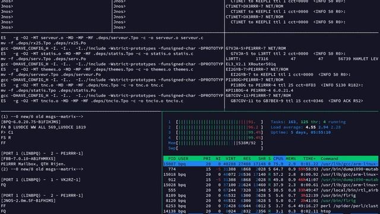Click the 'F> C1' prompt line

point(7,133)
